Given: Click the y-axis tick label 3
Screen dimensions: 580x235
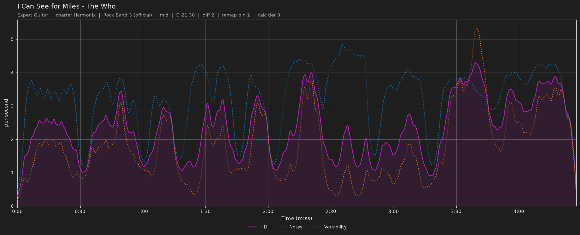Looking at the screenshot, I should click(13, 106).
